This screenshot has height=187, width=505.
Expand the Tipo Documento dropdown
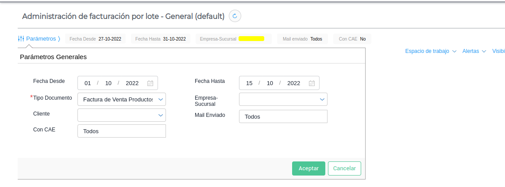pos(161,99)
